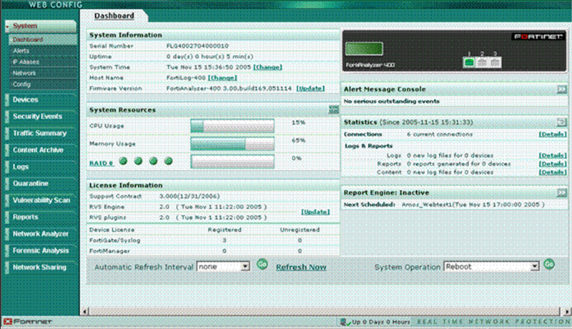
Task: Open Details link for Content row
Action: pyautogui.click(x=553, y=172)
